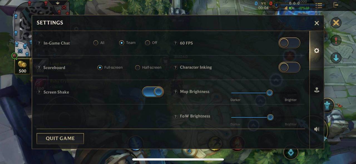
Task: Turn on Character Inking switch
Action: (289, 67)
